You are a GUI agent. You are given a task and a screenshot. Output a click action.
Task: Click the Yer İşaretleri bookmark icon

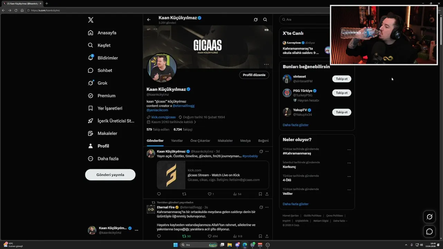(91, 108)
